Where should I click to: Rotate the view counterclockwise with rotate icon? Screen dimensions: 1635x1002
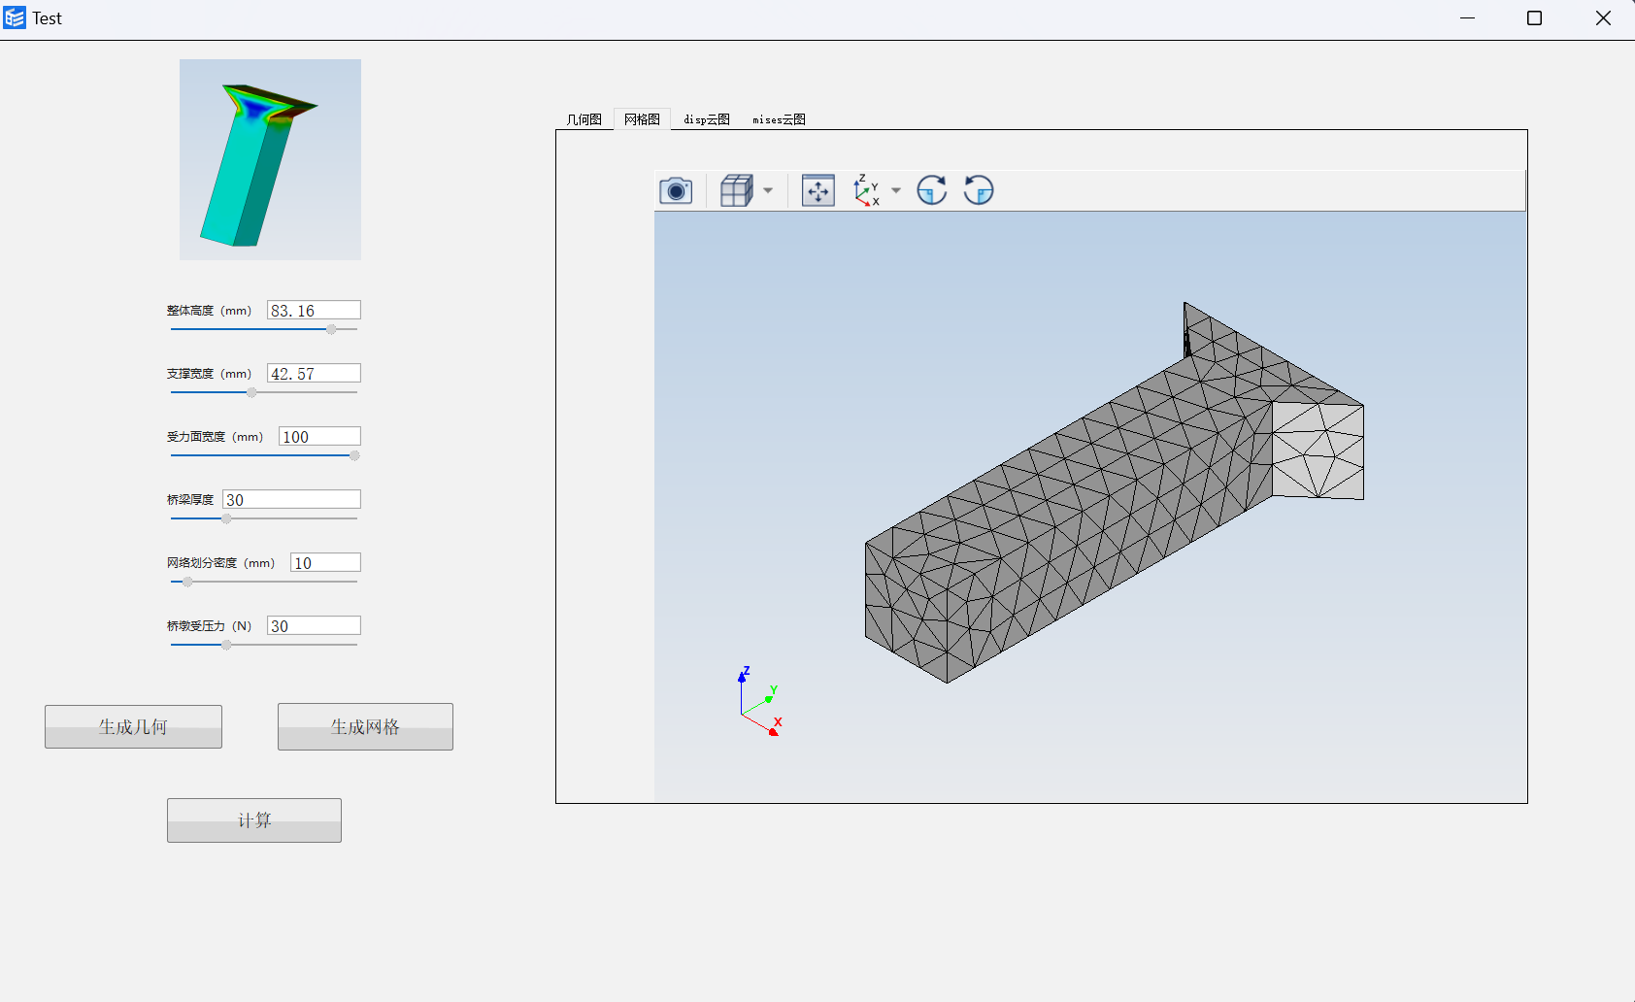click(x=979, y=190)
